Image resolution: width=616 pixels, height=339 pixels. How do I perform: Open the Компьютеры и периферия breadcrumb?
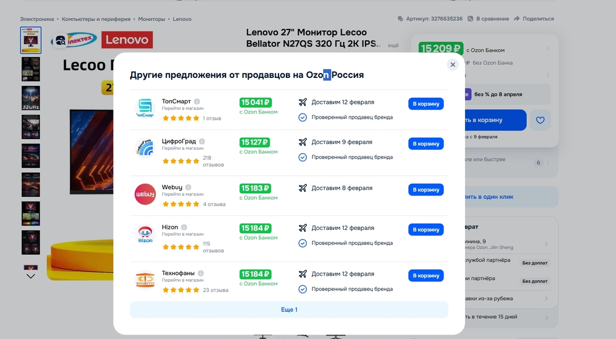click(96, 19)
